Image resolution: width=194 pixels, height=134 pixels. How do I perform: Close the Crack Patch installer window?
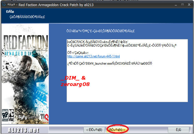[189, 5]
